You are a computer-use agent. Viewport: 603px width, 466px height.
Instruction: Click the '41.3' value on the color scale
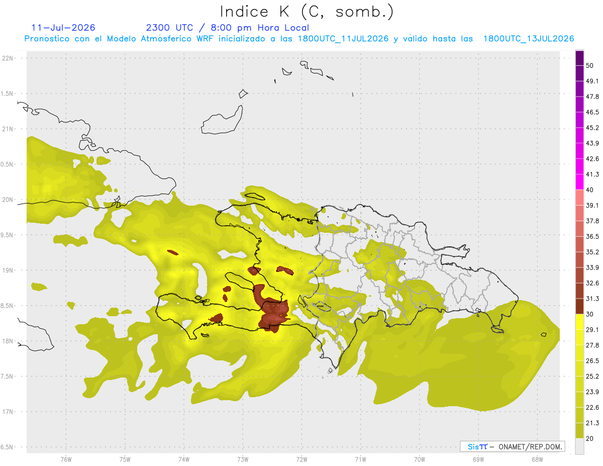592,174
